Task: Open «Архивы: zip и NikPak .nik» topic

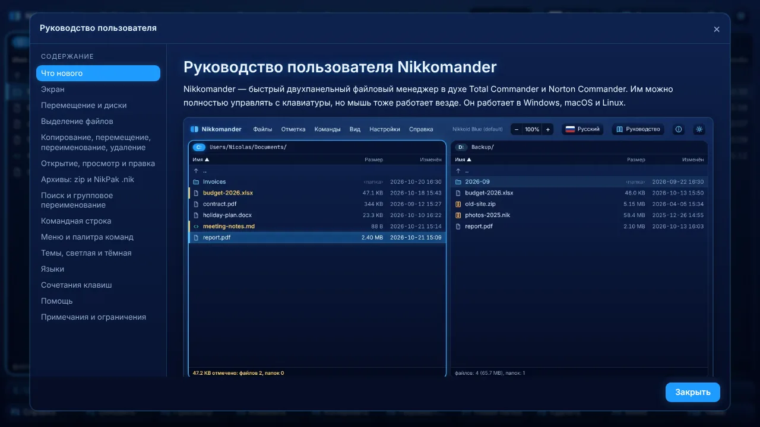Action: point(98,179)
